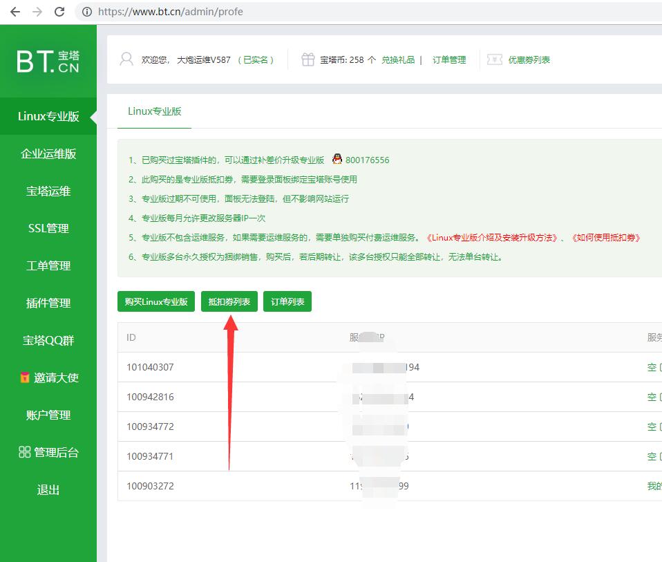662x562 pixels.
Task: Click 兑换礼品 link
Action: point(398,60)
